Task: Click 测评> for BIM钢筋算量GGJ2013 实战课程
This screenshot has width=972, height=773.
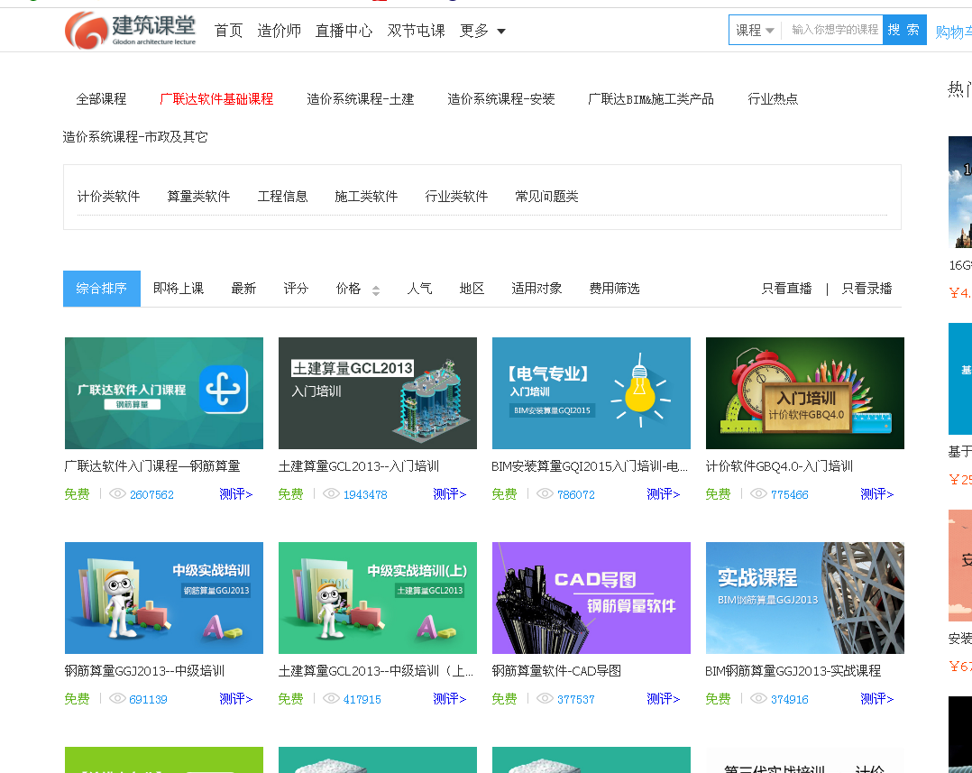Action: click(876, 699)
